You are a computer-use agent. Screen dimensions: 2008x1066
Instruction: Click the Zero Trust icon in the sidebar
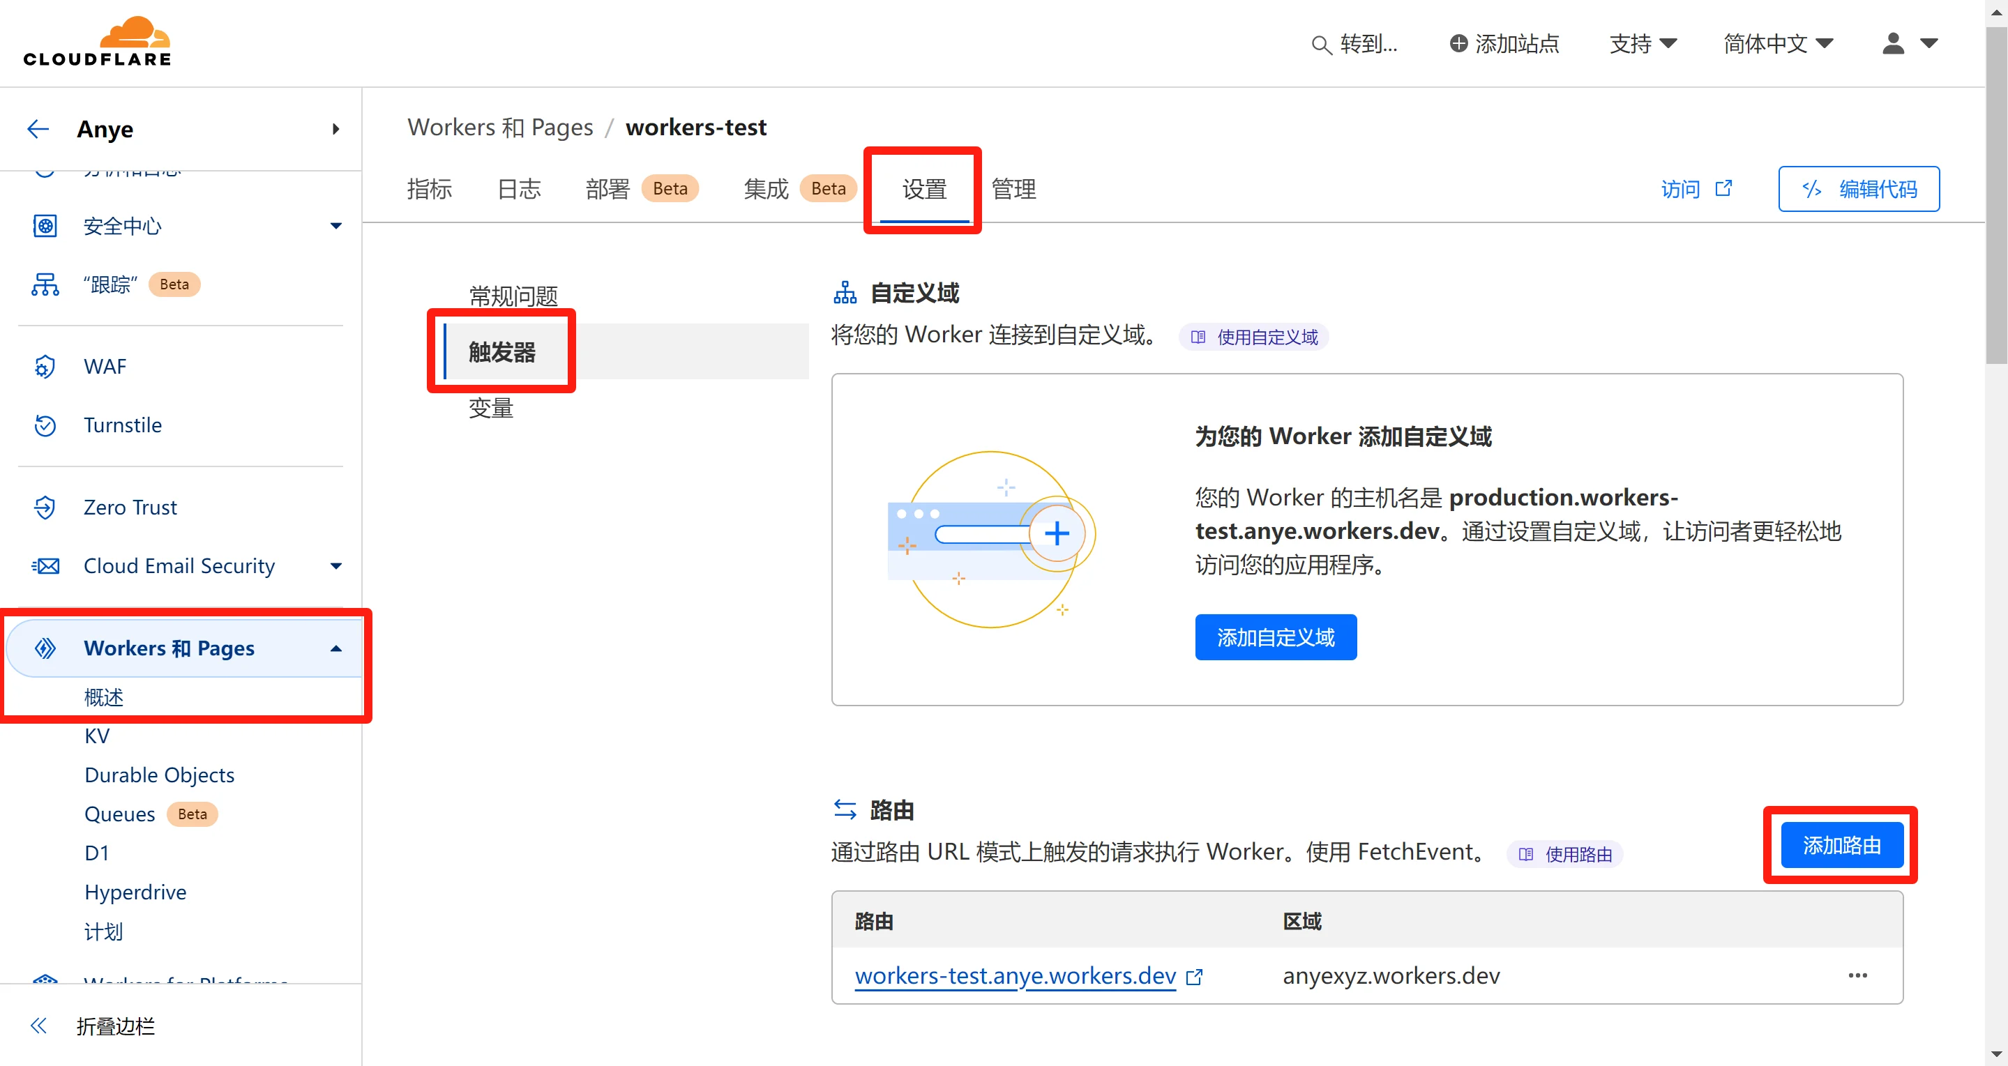click(45, 508)
